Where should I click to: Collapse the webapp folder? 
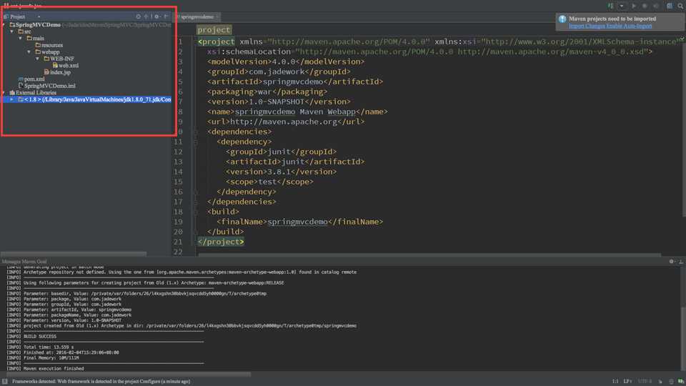[29, 52]
